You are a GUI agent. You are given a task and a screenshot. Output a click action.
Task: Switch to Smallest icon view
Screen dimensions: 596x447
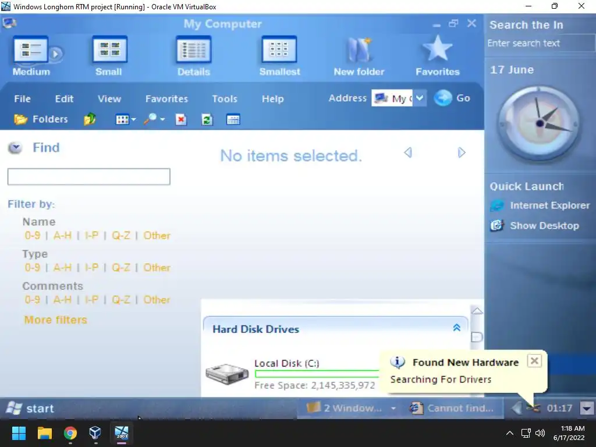279,56
